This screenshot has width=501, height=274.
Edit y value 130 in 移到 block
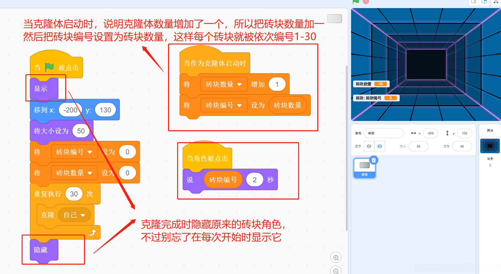pyautogui.click(x=105, y=110)
